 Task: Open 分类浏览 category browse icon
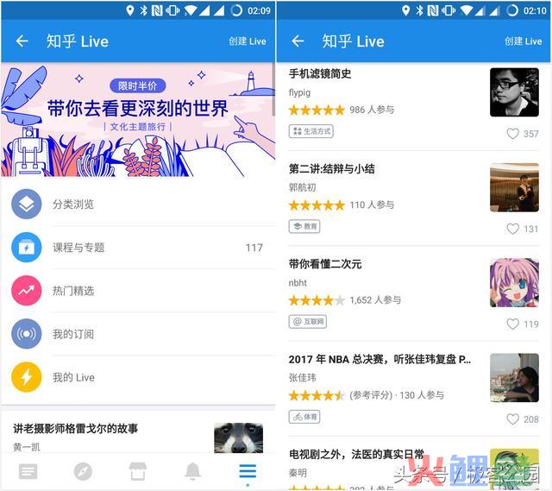click(x=27, y=204)
